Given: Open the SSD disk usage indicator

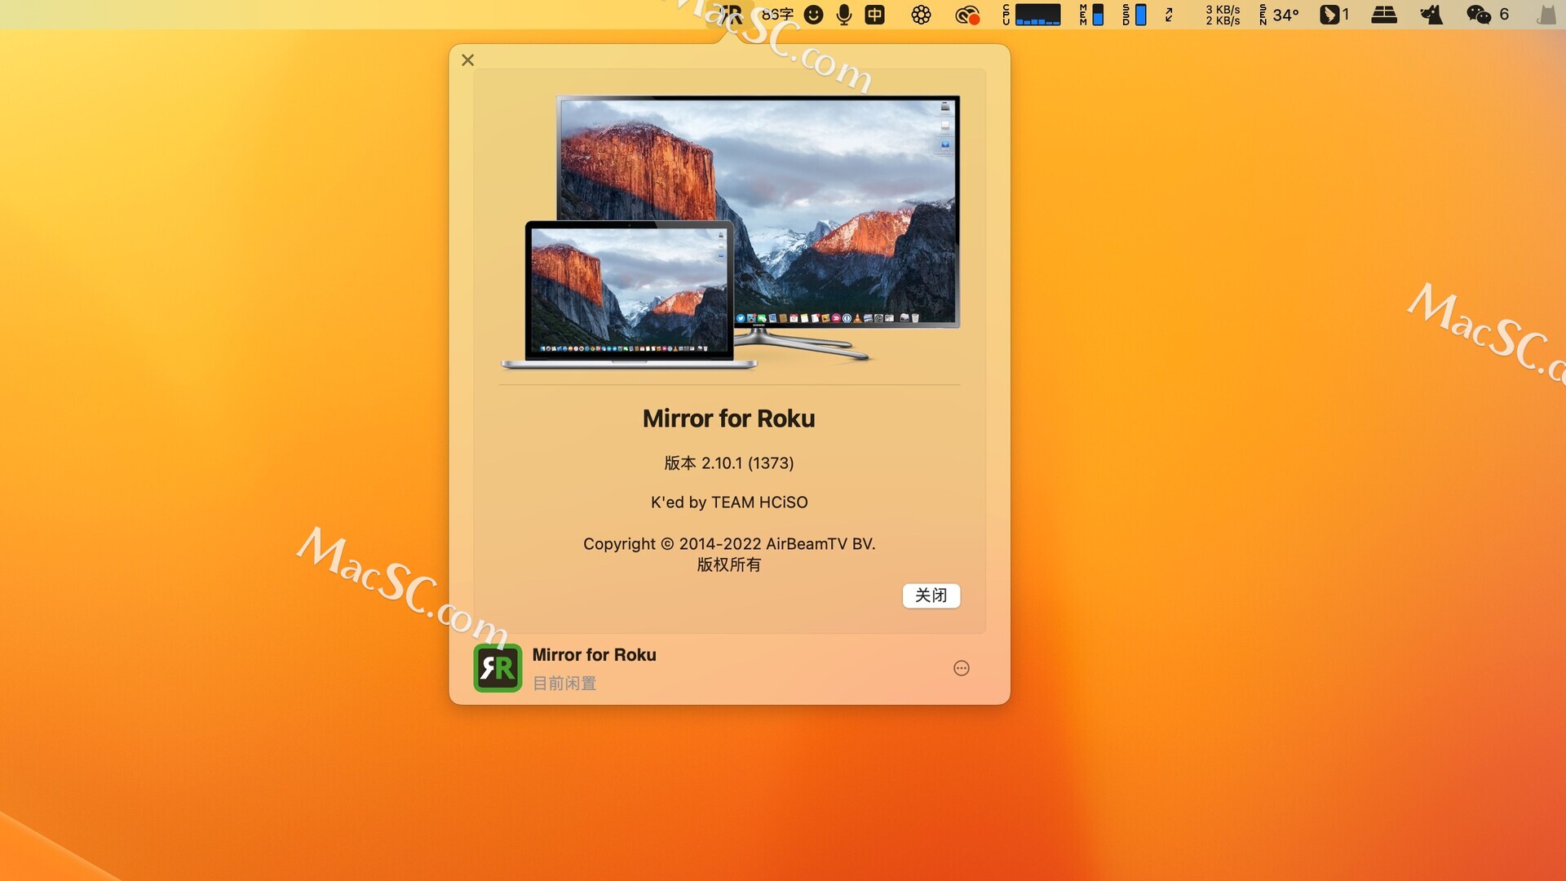Looking at the screenshot, I should 1134,15.
